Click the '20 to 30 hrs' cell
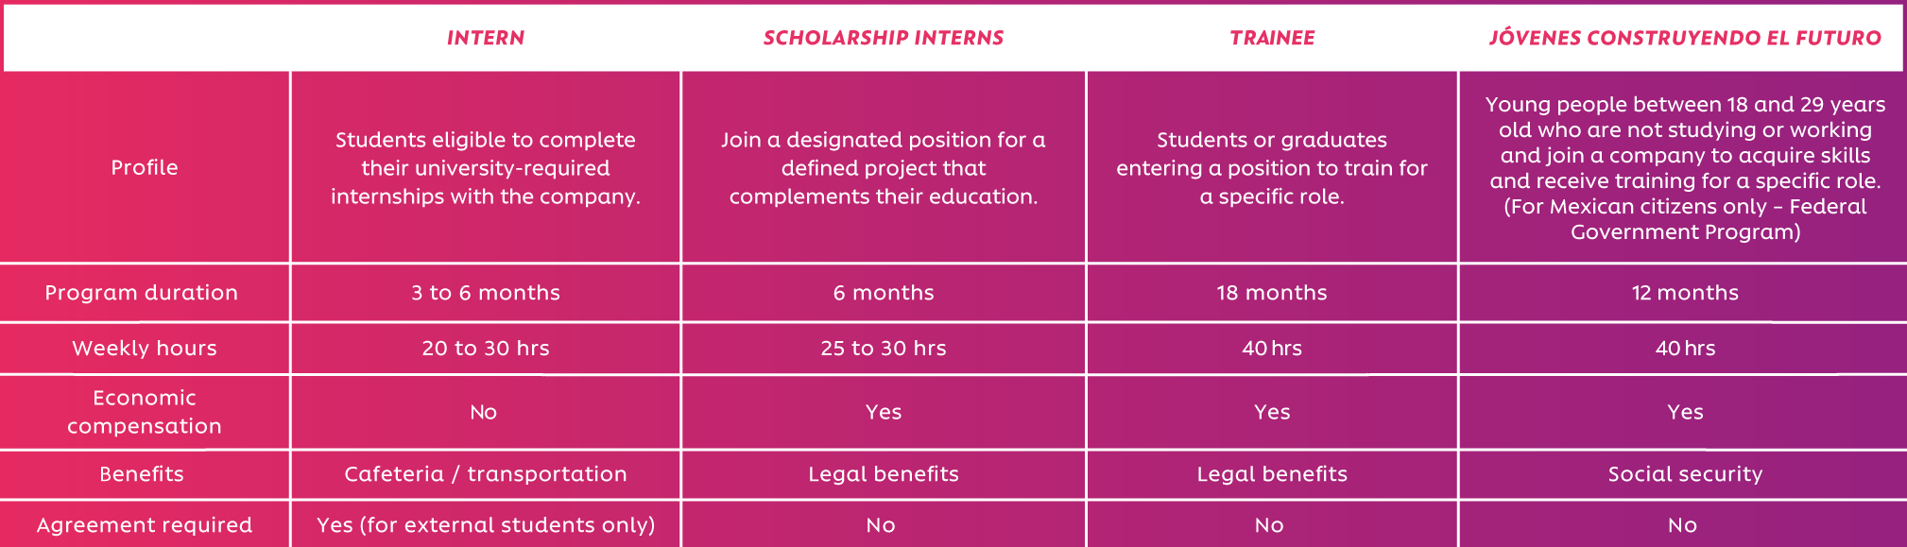The height and width of the screenshot is (547, 1907). [486, 349]
